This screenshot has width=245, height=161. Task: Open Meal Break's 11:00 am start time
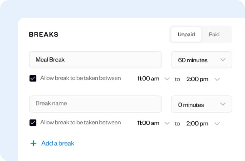pyautogui.click(x=148, y=79)
